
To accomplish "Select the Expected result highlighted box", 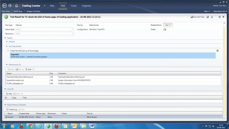I will pyautogui.click(x=113, y=56).
